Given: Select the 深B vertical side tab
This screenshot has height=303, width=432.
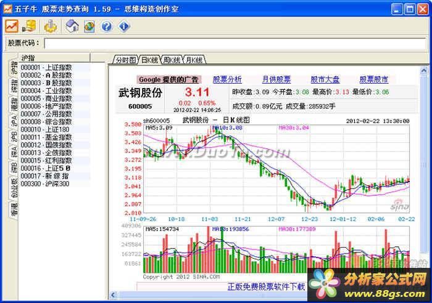Looking at the screenshot, I should click(14, 168).
